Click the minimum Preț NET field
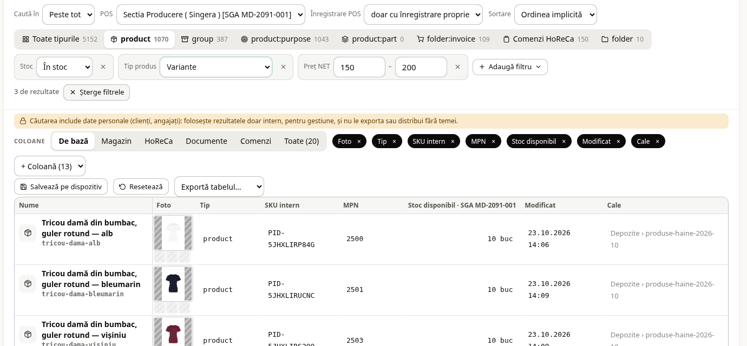 click(359, 67)
